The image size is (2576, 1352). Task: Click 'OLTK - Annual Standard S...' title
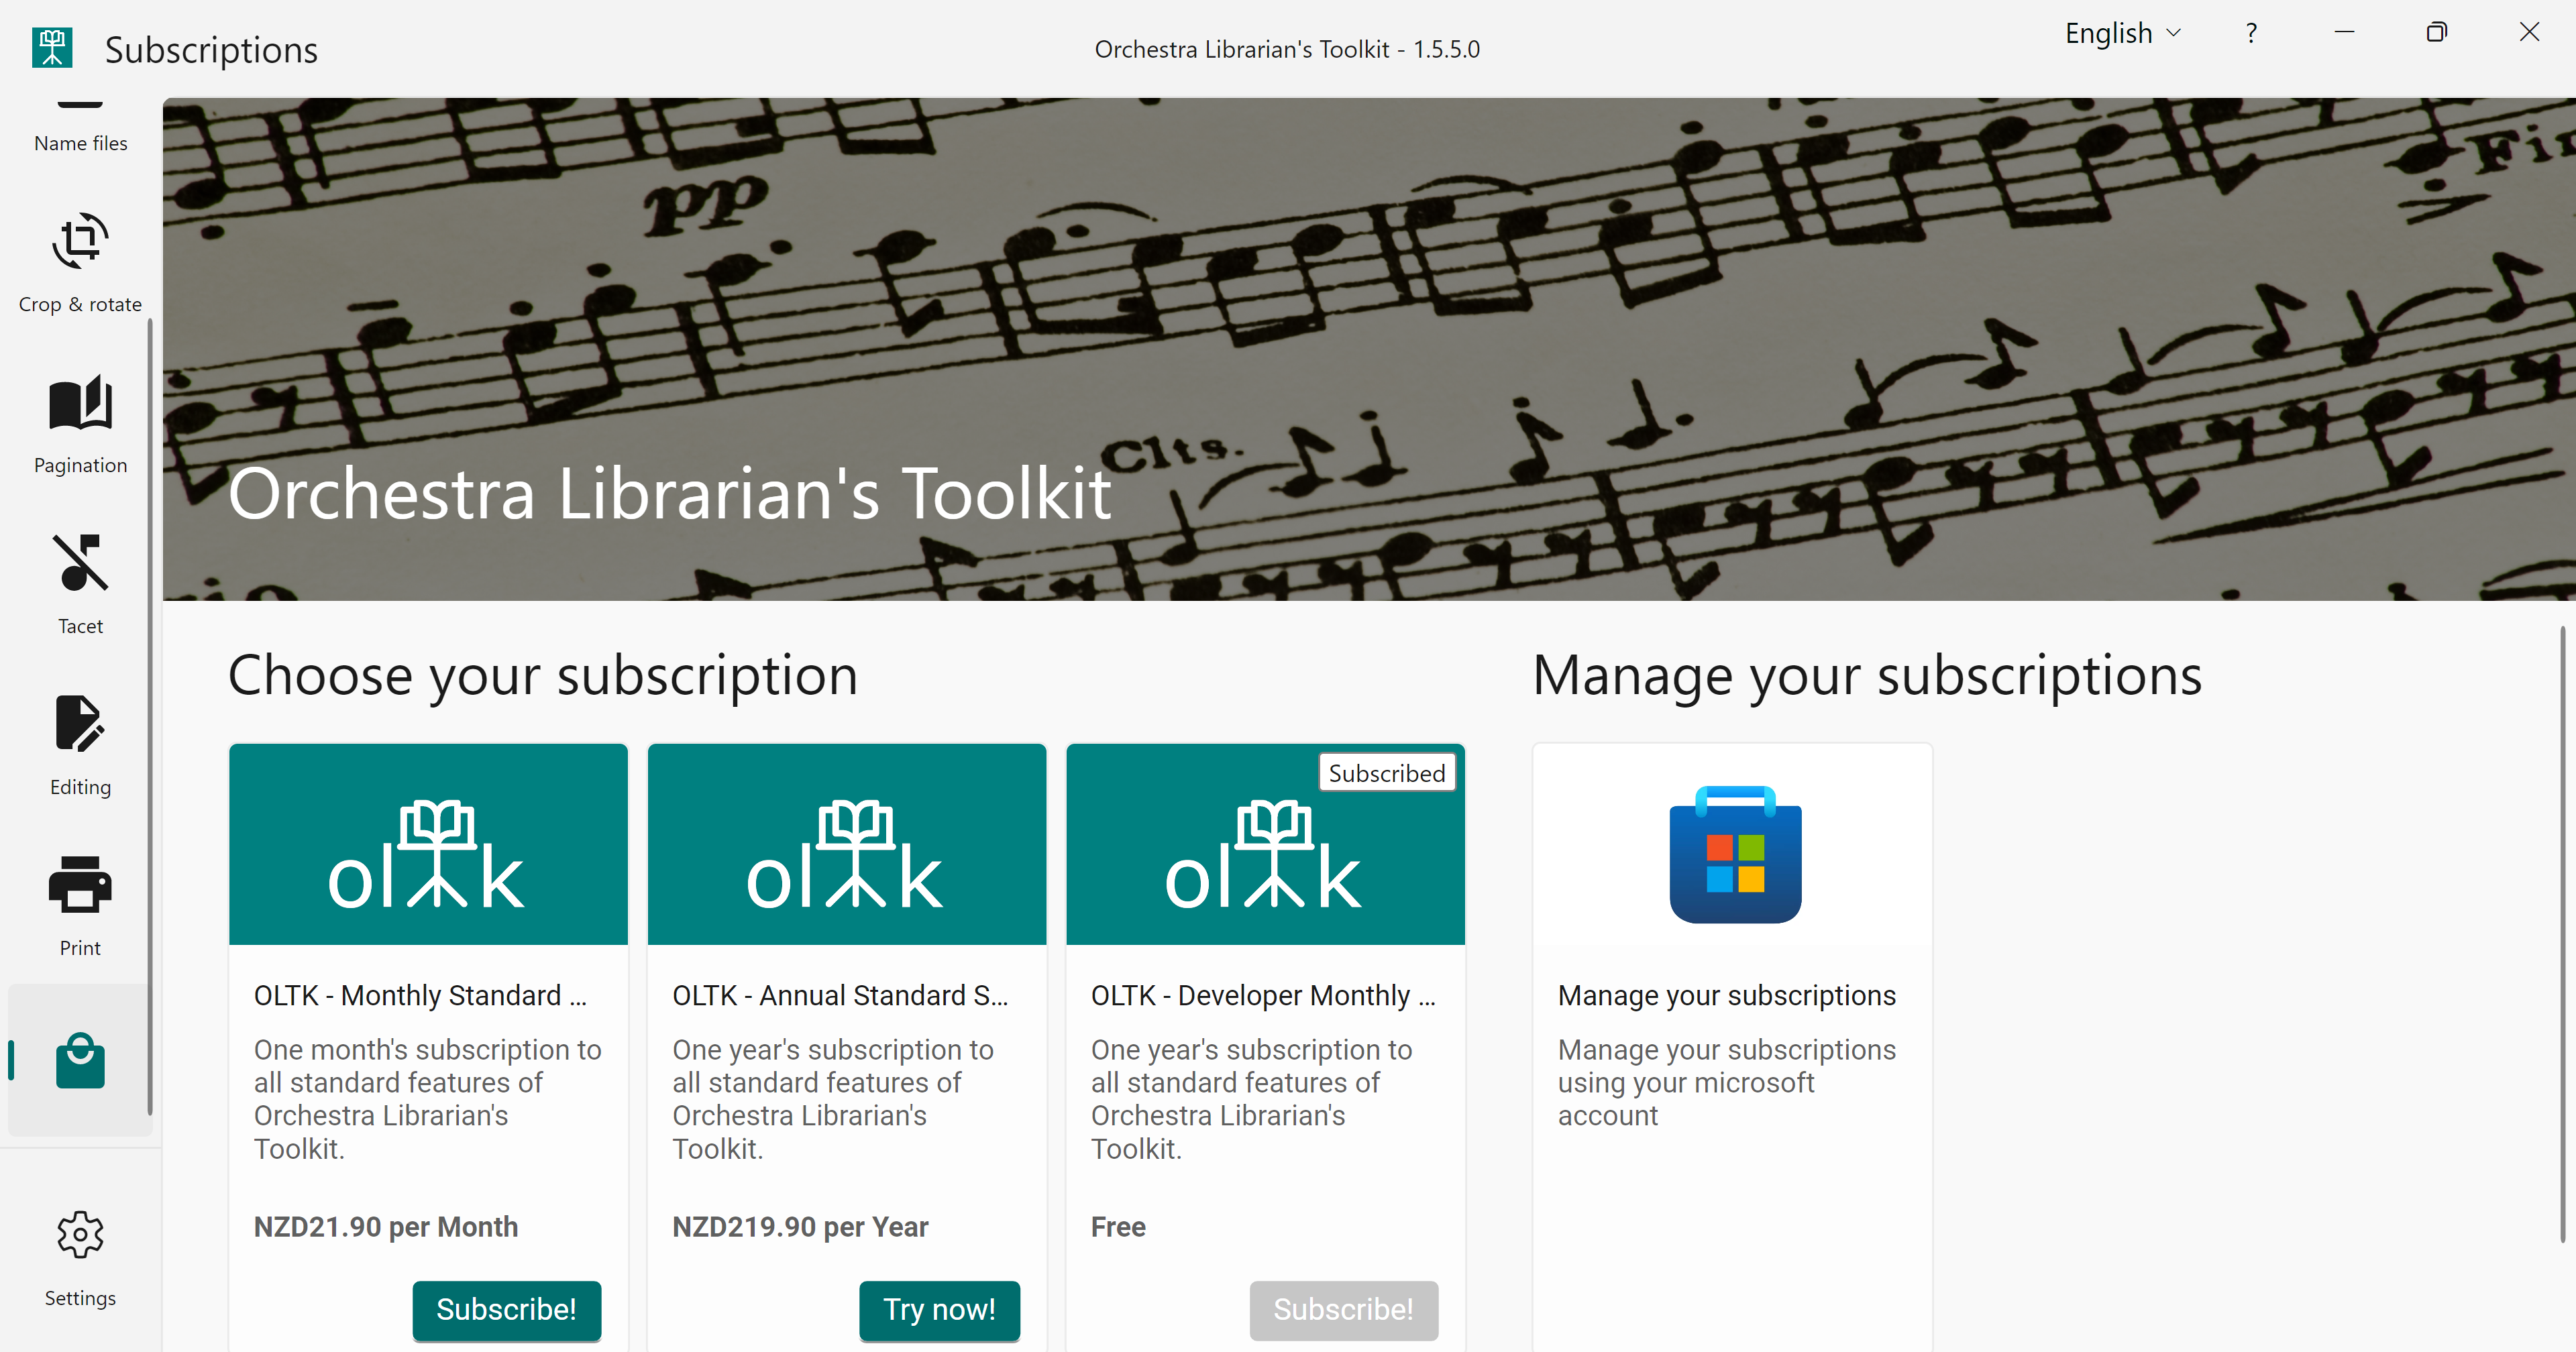click(x=840, y=995)
